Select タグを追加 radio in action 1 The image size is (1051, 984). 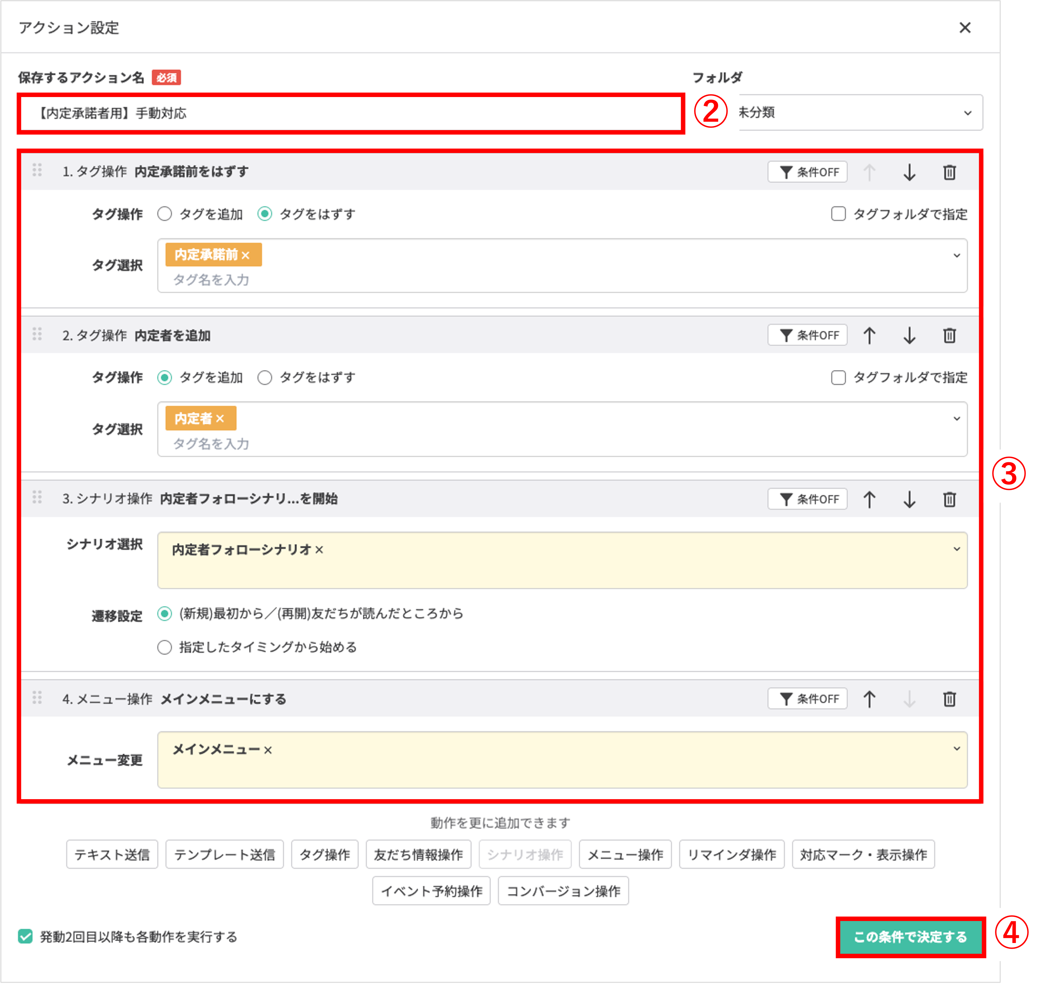(x=165, y=214)
